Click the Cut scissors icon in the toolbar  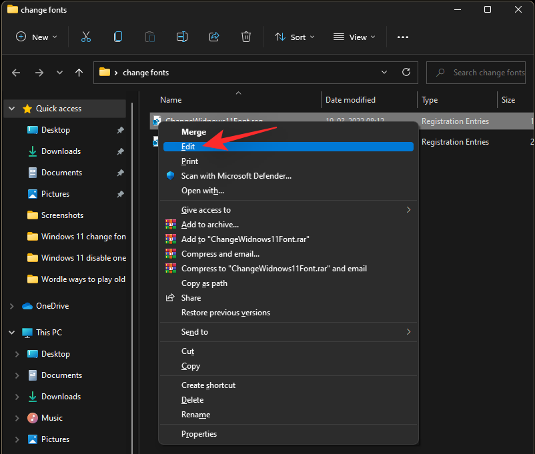pos(86,37)
